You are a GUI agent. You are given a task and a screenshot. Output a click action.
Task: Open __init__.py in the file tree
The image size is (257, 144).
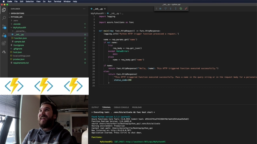[19, 35]
